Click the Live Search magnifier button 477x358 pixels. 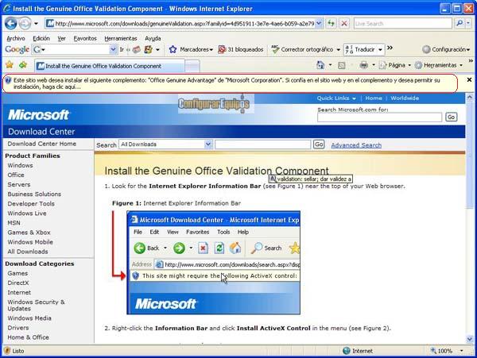pyautogui.click(x=460, y=23)
